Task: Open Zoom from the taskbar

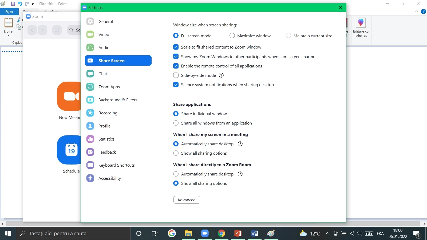Action: [205, 233]
